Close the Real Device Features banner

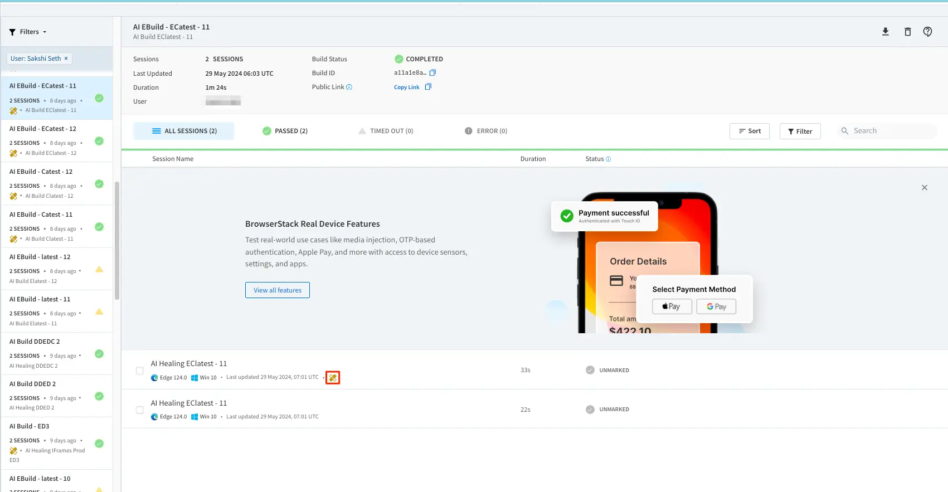pos(924,188)
